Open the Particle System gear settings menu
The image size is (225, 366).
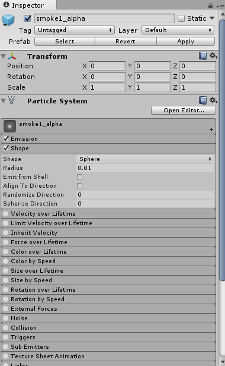point(213,100)
